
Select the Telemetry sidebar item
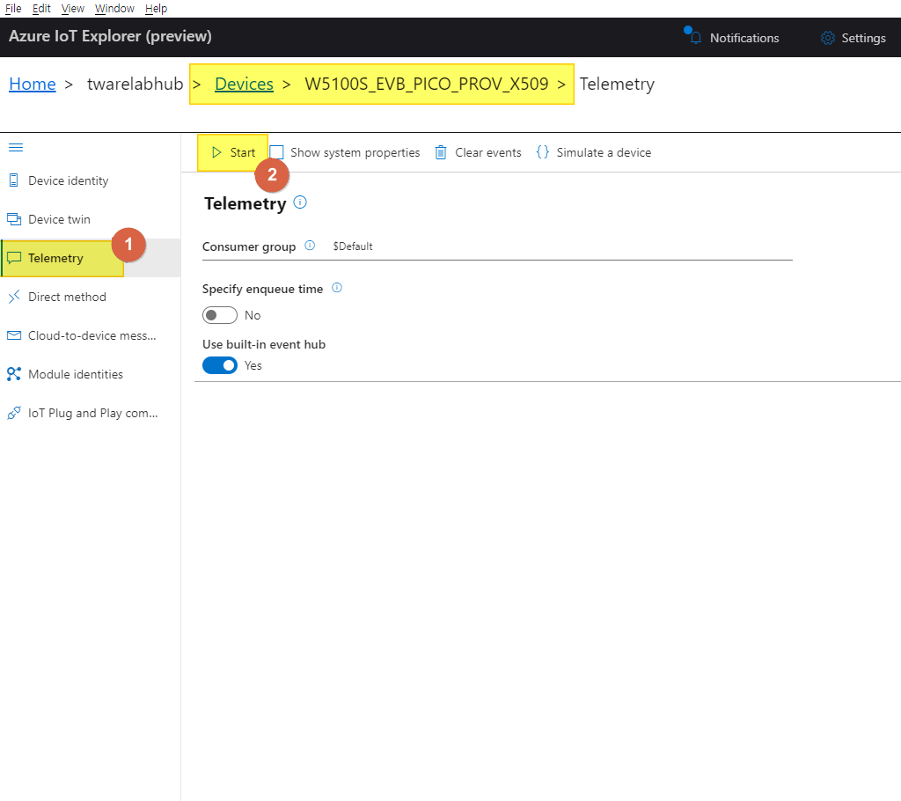click(91, 258)
